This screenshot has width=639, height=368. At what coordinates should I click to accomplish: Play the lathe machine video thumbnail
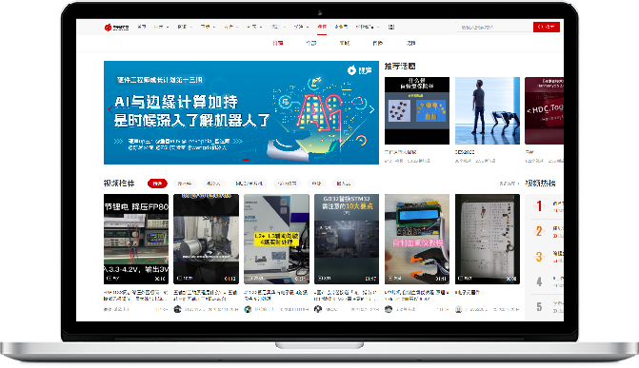pyautogui.click(x=207, y=239)
